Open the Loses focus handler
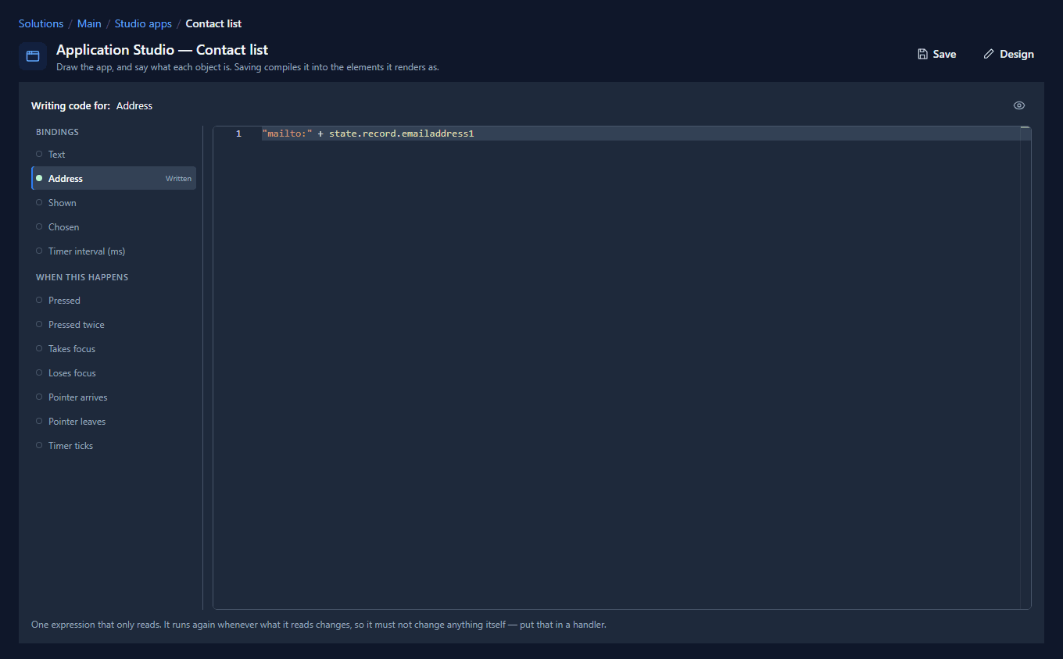Viewport: 1063px width, 659px height. [x=113, y=373]
